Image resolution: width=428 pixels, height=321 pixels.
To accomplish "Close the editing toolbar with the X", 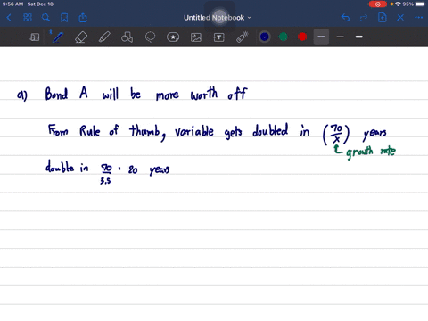I will point(400,18).
